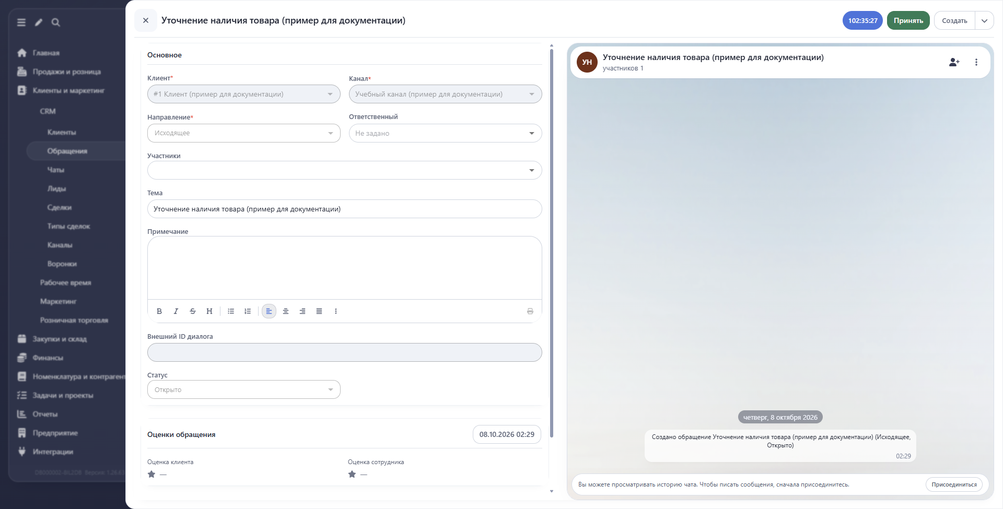This screenshot has height=509, width=1003.
Task: Click the date field 08.10.2026 02:29
Action: coord(507,434)
